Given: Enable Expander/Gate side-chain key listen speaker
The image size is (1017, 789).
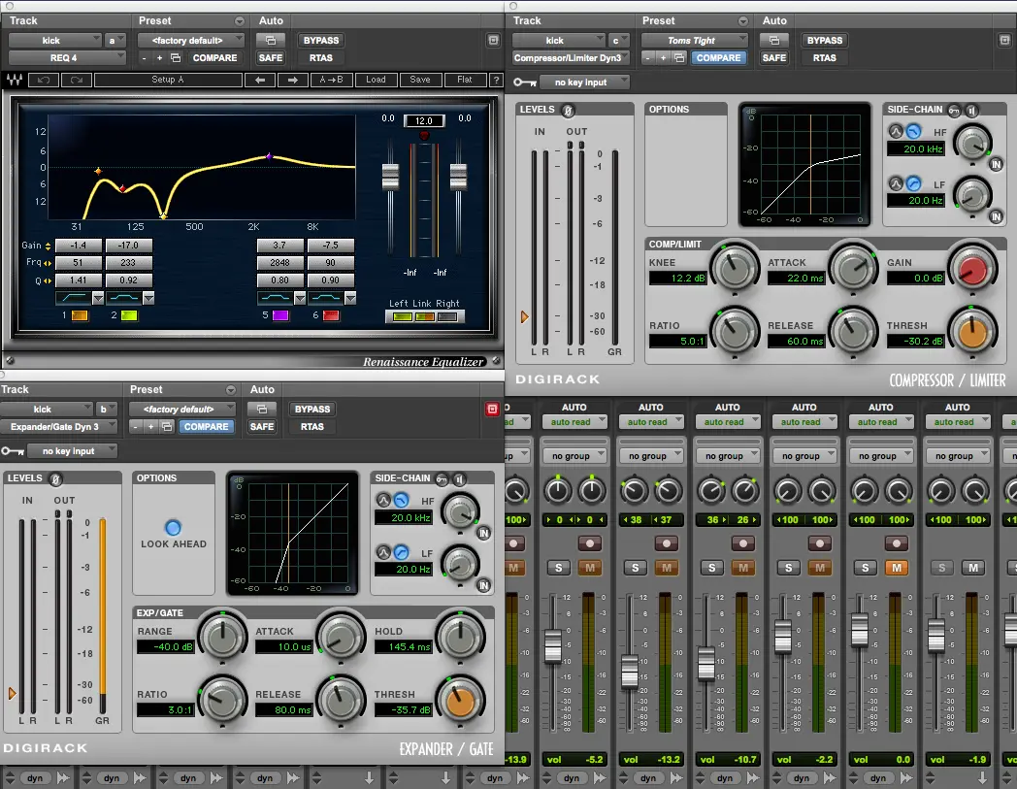Looking at the screenshot, I should point(459,479).
